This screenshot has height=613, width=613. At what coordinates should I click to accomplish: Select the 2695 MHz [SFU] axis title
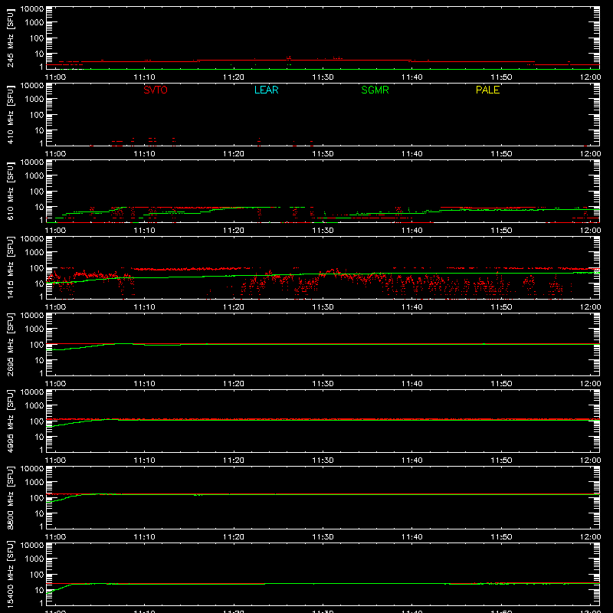(x=10, y=344)
